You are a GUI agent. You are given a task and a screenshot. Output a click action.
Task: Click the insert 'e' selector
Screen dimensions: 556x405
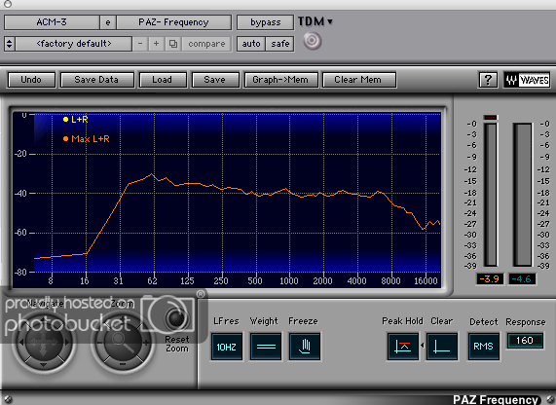click(108, 22)
